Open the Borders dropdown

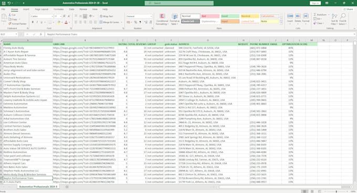pos(53,22)
